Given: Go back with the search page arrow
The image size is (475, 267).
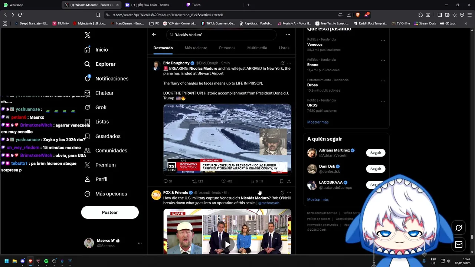Looking at the screenshot, I should 154,34.
